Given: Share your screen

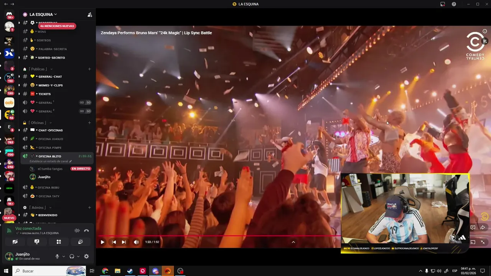Looking at the screenshot, I should pyautogui.click(x=37, y=242).
